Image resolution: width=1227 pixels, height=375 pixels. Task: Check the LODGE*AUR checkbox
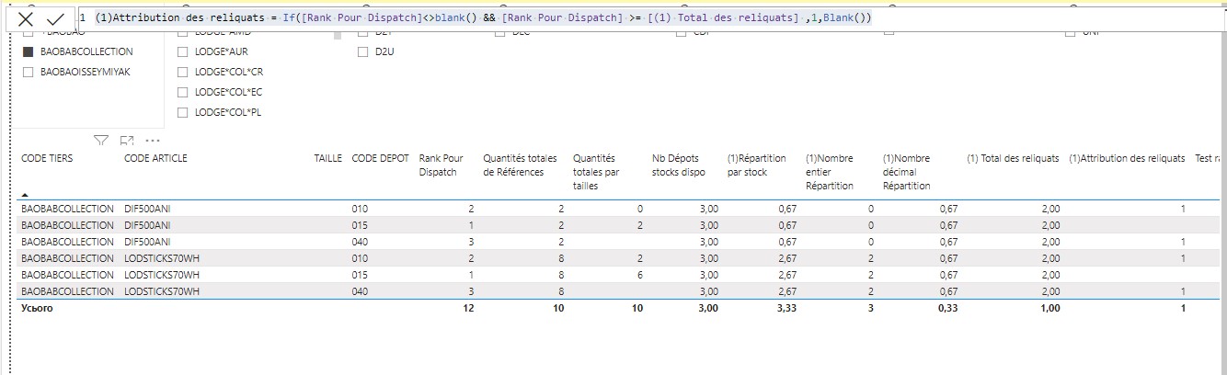(x=182, y=52)
